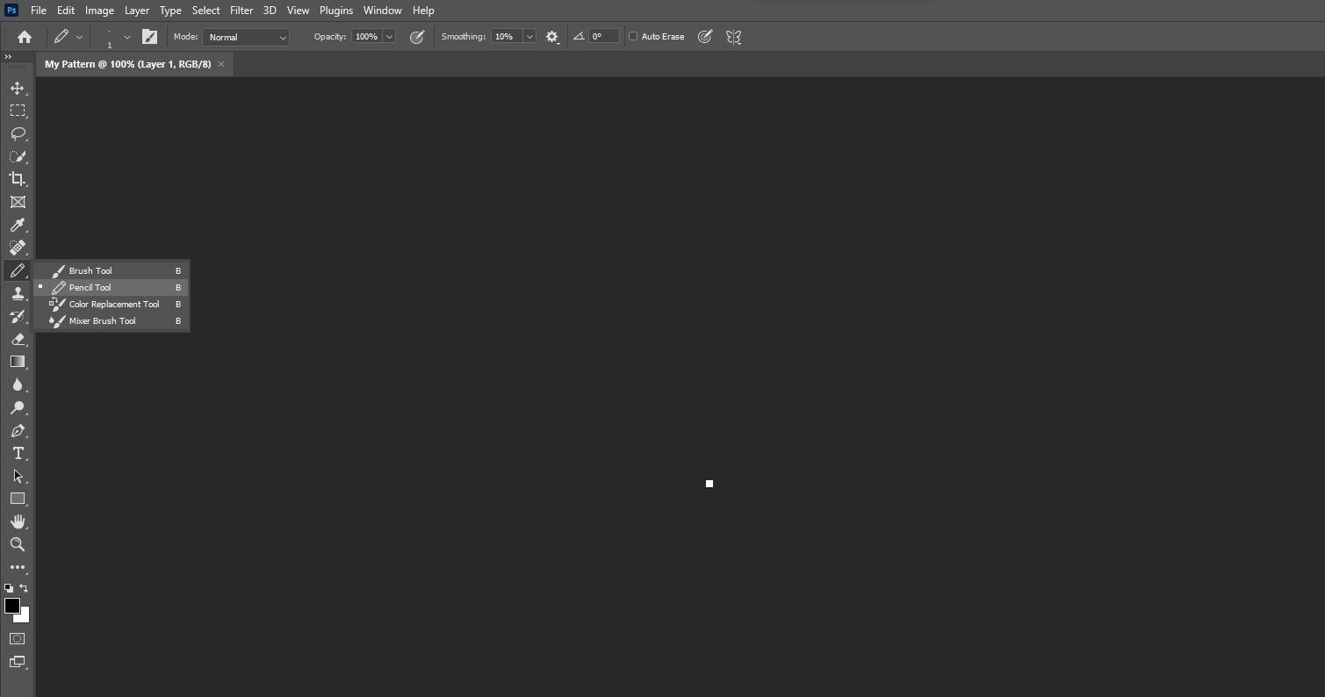Screen dimensions: 1325x697
Task: Choose the Gradient tool
Action: coord(18,362)
